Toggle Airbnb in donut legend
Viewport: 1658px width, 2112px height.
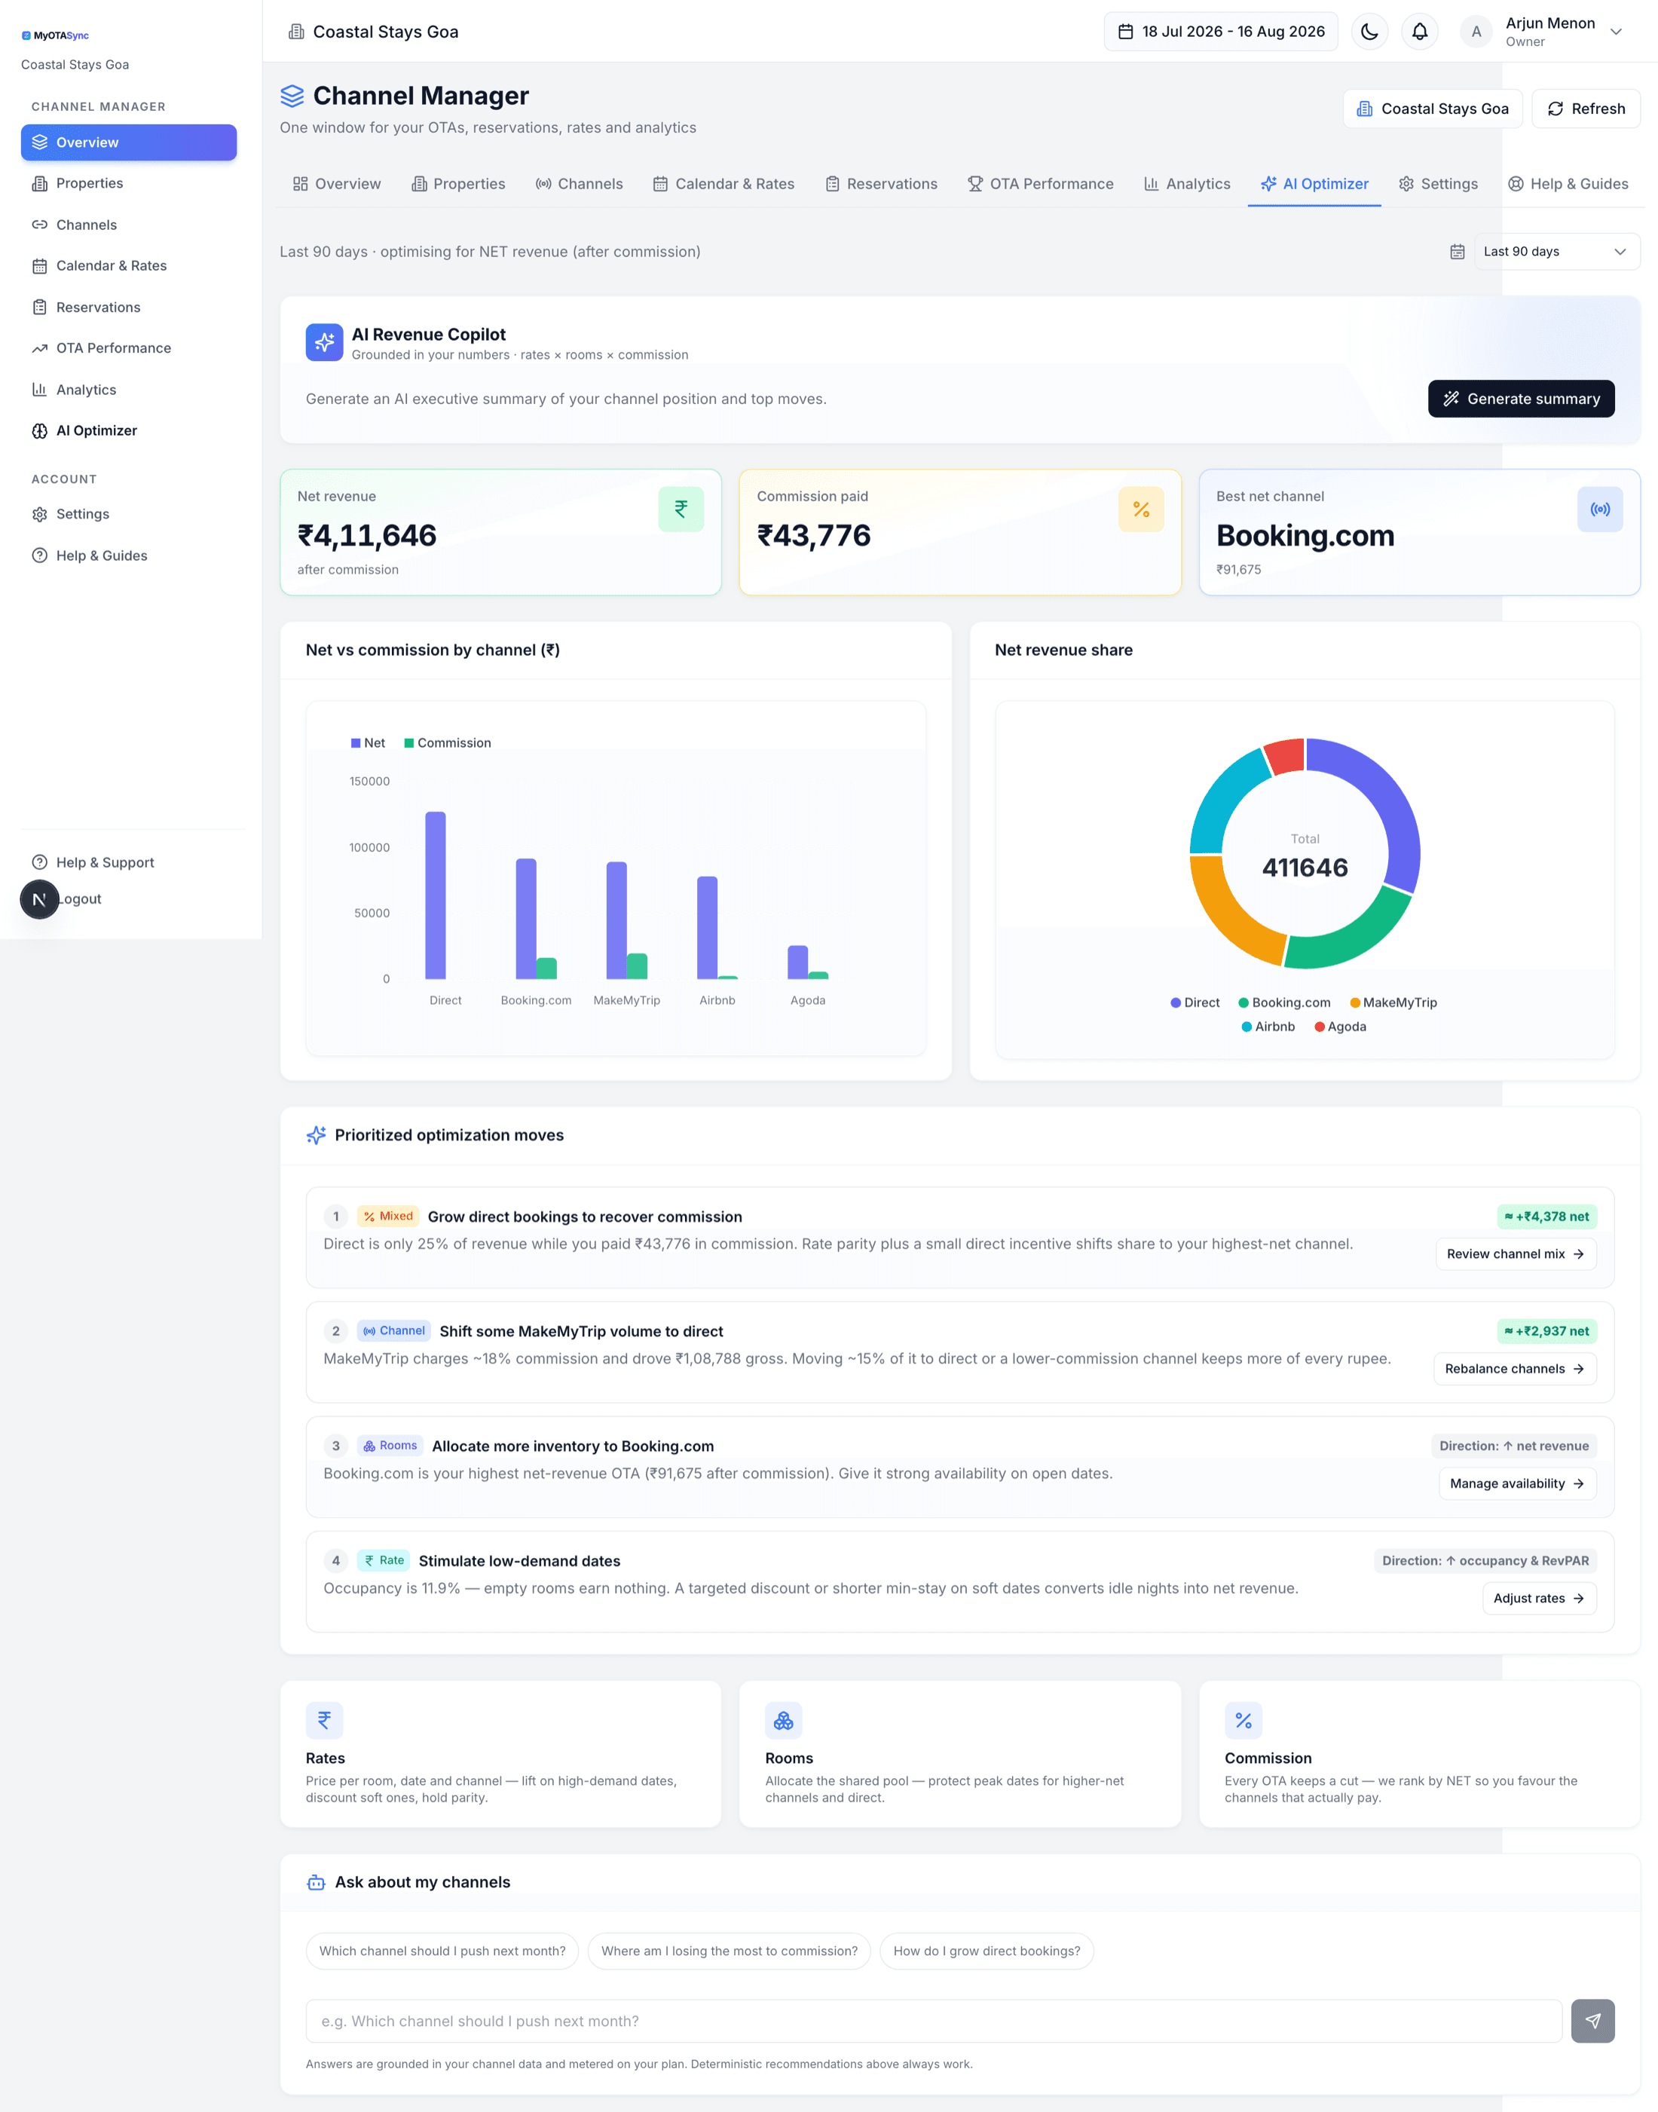[1268, 1027]
